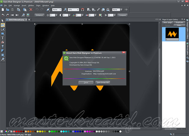The width and height of the screenshot is (189, 136).
Task: Click the zoom magnifier icon beside 43%
Action: click(65, 10)
